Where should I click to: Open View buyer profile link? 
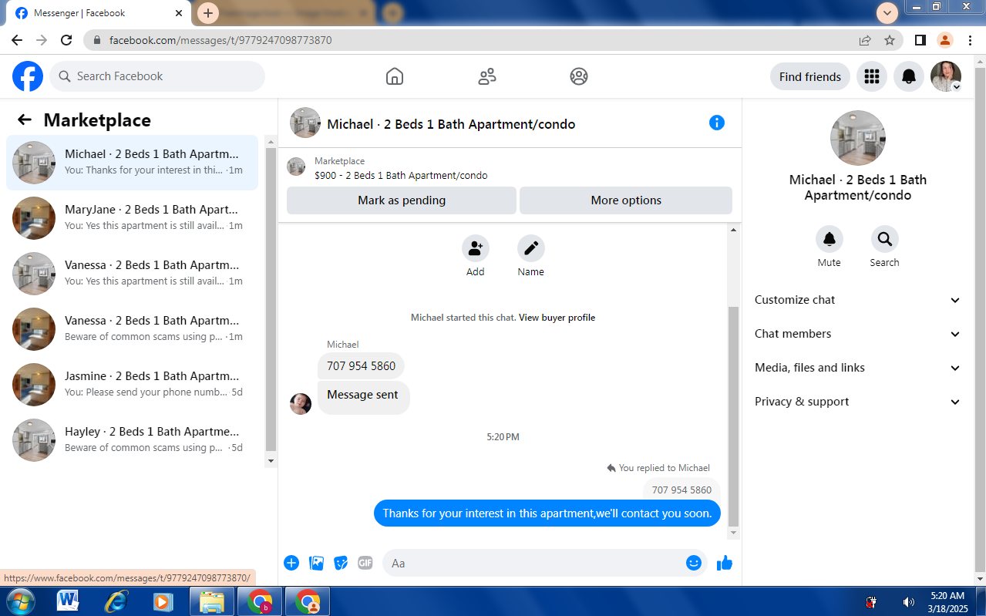(x=557, y=318)
